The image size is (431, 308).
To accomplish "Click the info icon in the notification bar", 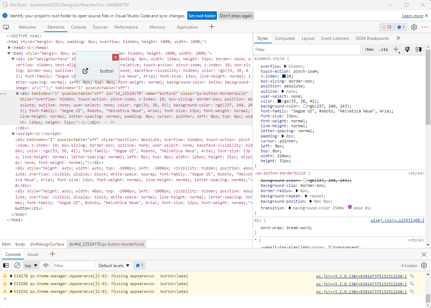I will (5, 16).
